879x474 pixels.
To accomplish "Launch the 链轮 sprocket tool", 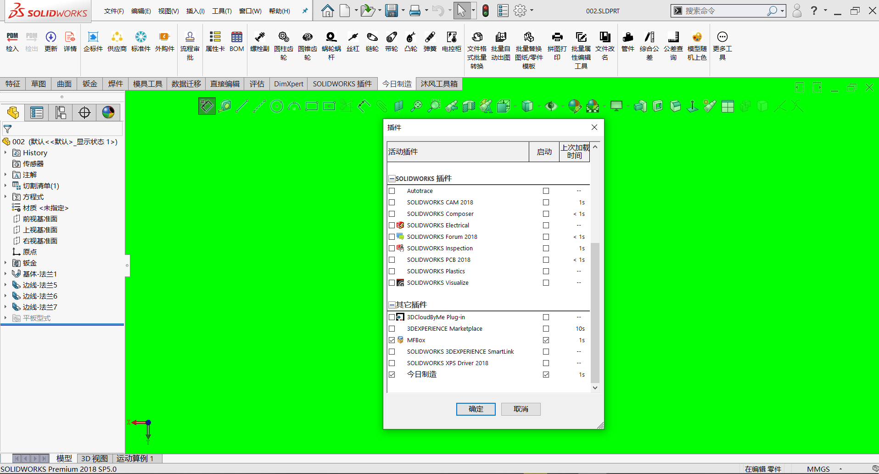I will point(372,41).
